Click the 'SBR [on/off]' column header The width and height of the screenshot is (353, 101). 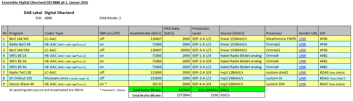click(114, 31)
